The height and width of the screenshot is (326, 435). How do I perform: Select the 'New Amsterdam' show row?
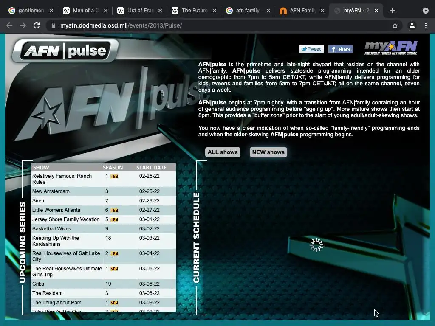point(104,191)
